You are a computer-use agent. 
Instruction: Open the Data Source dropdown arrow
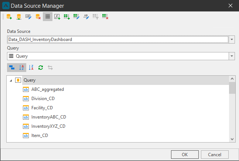(232, 40)
